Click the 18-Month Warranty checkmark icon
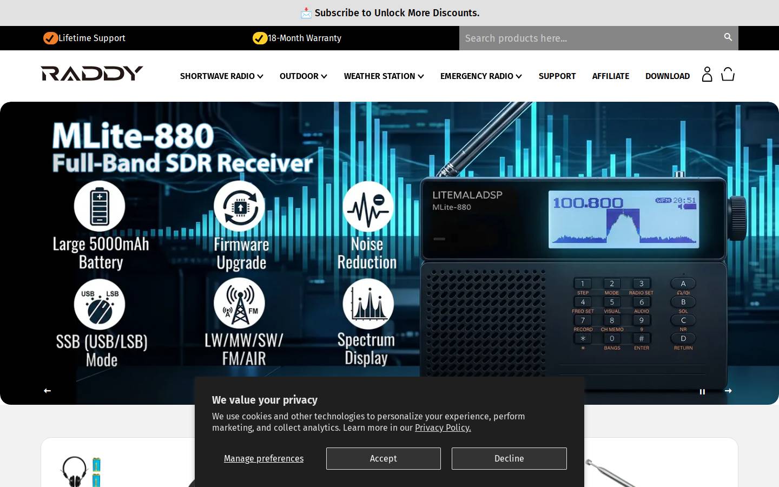 260,38
